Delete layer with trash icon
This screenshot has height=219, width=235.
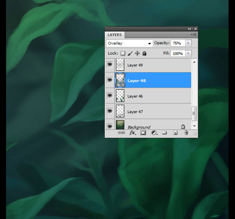click(x=186, y=133)
